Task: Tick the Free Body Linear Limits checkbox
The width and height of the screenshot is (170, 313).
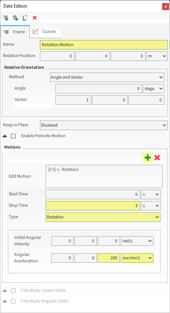Action: (x=13, y=291)
